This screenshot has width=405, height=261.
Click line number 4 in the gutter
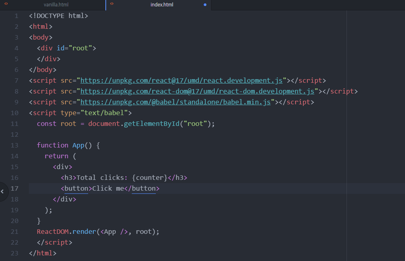pos(16,48)
